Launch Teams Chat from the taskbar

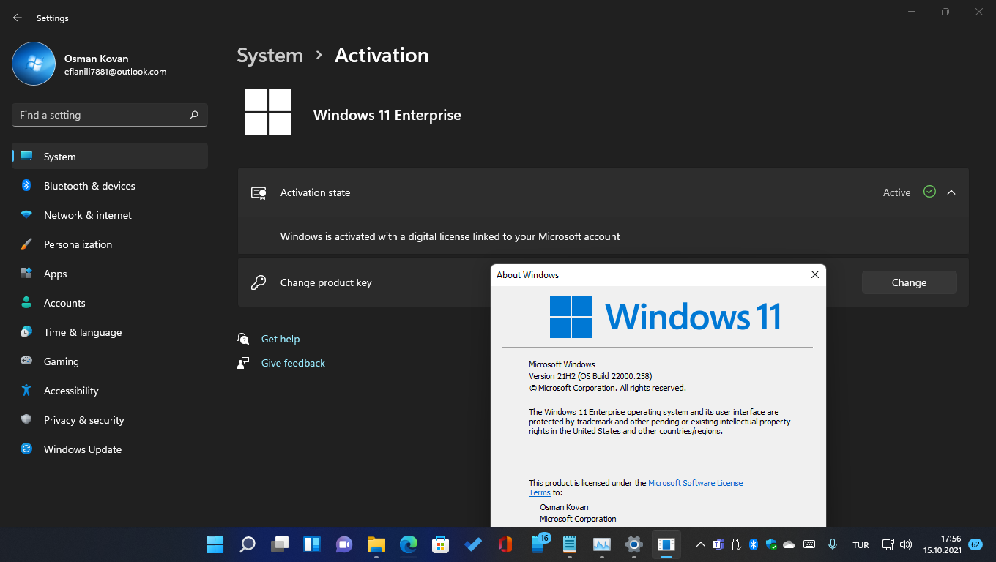(344, 544)
